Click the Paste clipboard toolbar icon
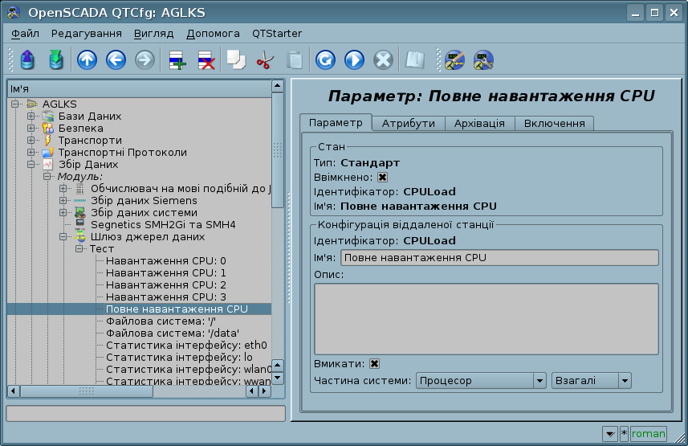This screenshot has width=688, height=446. [x=295, y=59]
